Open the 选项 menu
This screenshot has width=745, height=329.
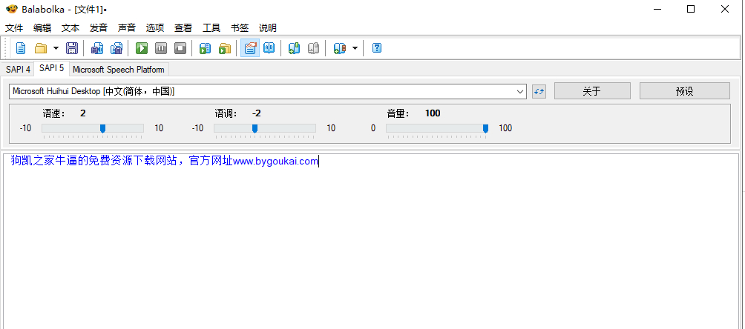click(x=155, y=28)
